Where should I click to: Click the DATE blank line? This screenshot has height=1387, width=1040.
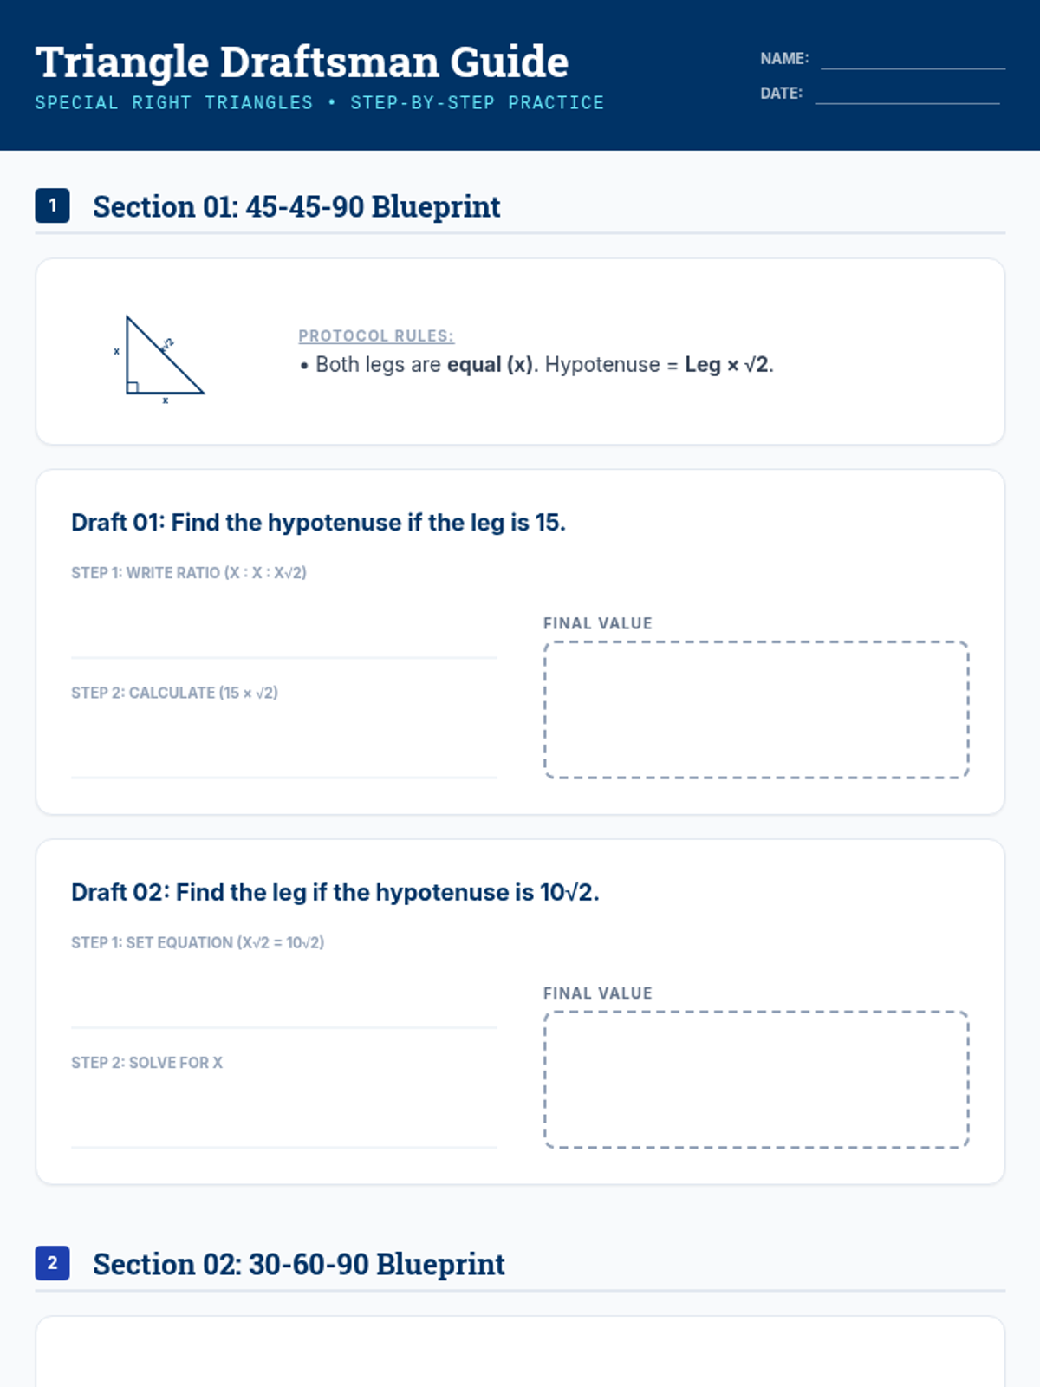[907, 94]
